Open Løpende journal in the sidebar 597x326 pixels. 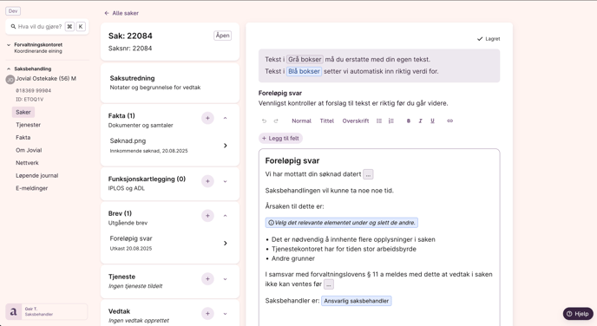click(37, 175)
